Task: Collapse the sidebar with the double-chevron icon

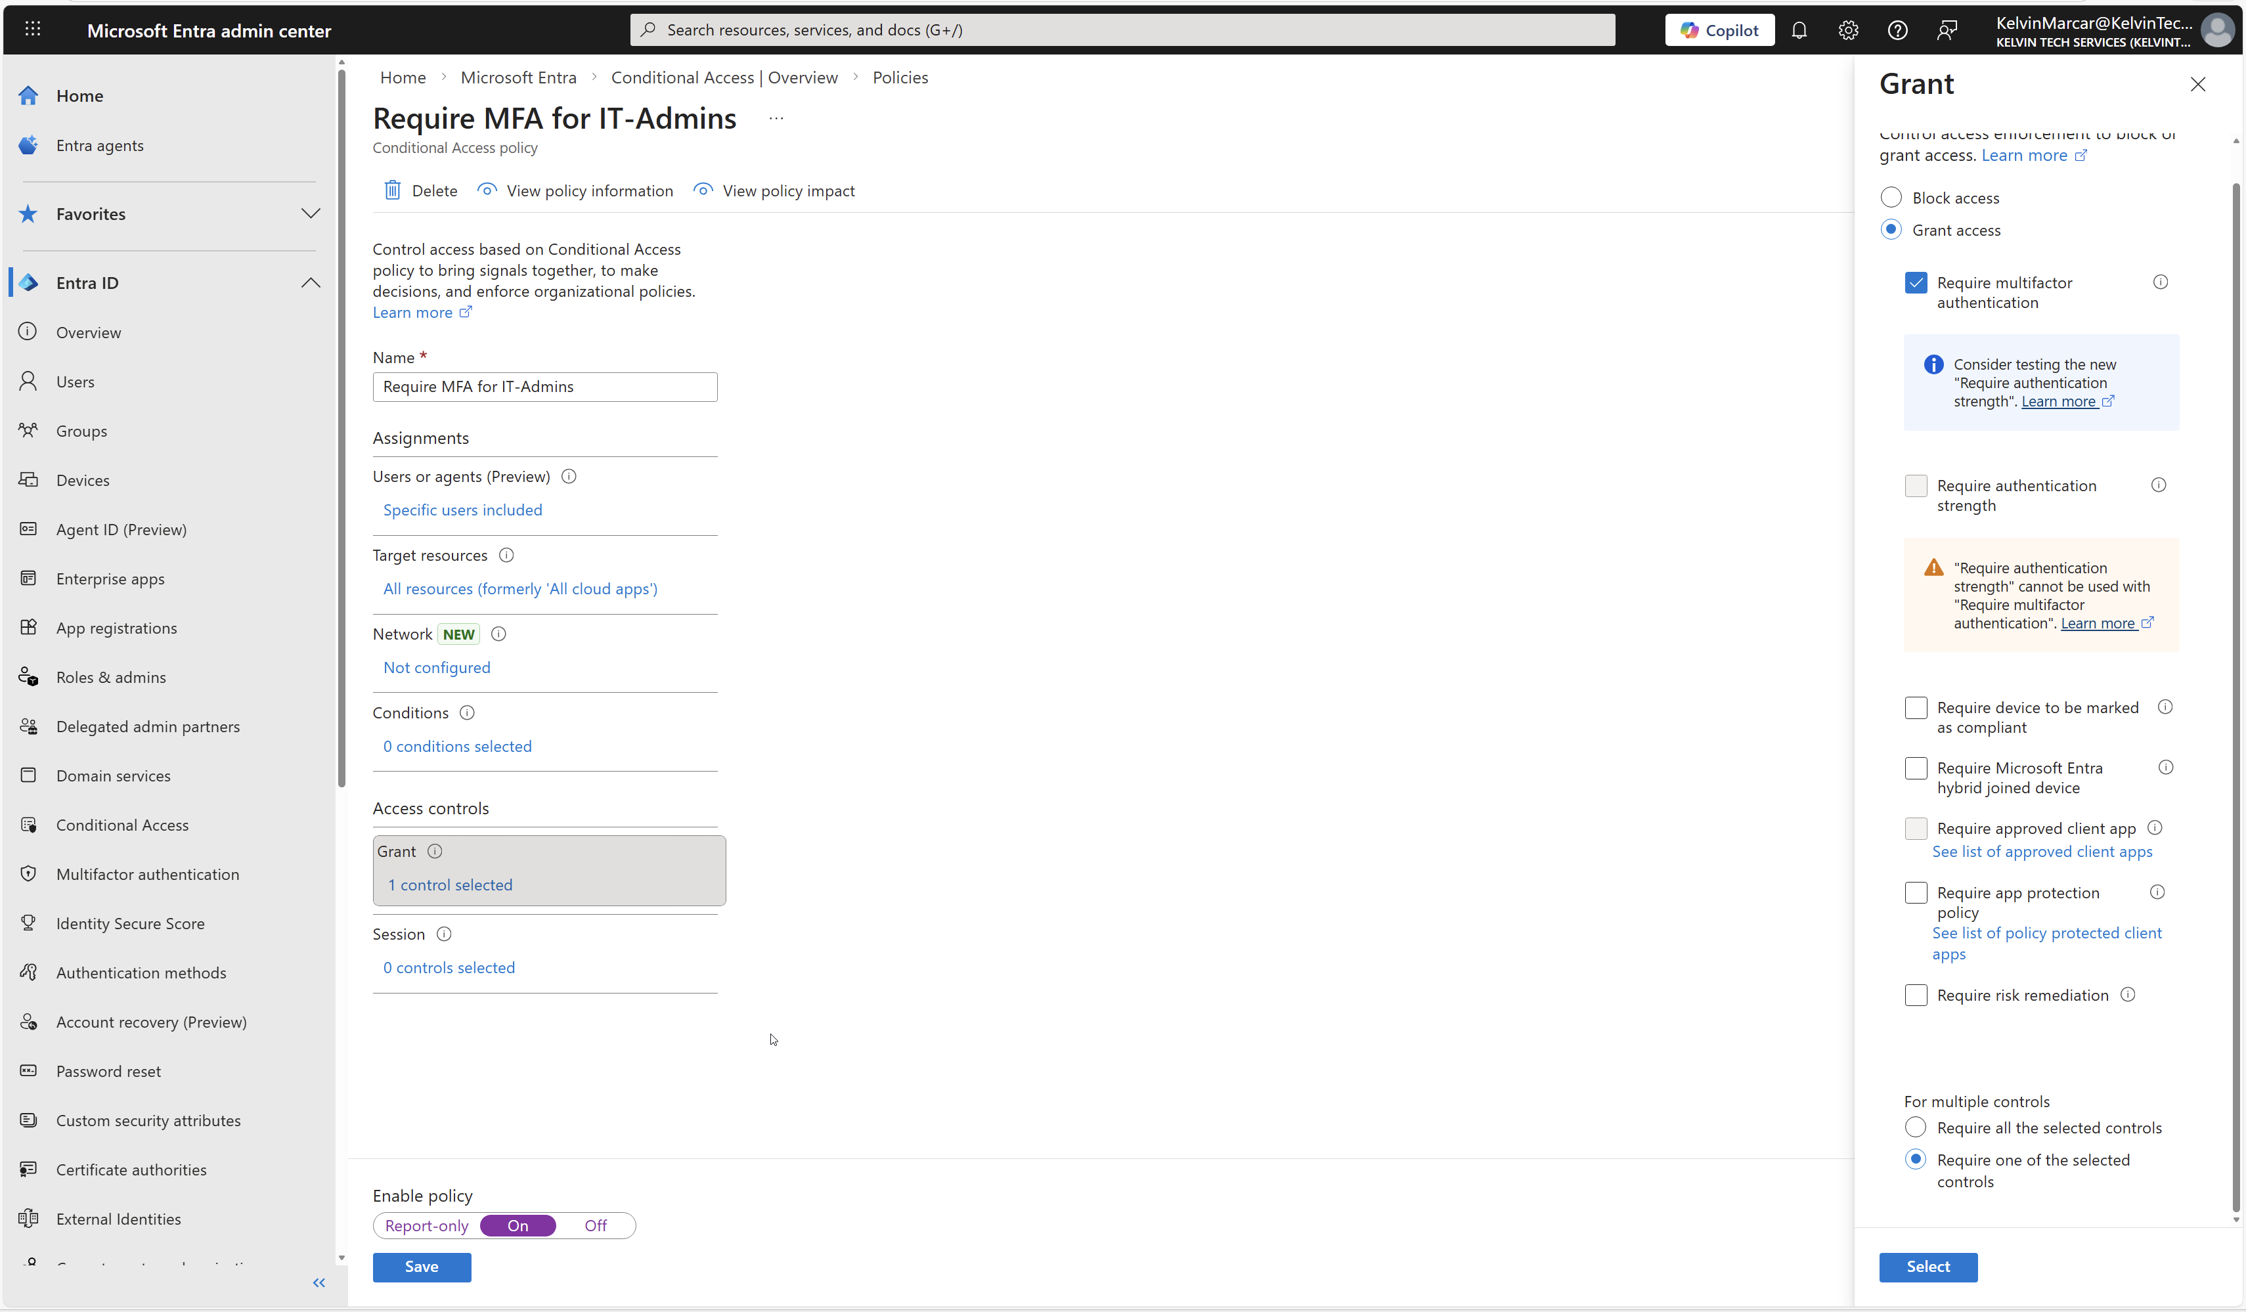Action: point(318,1282)
